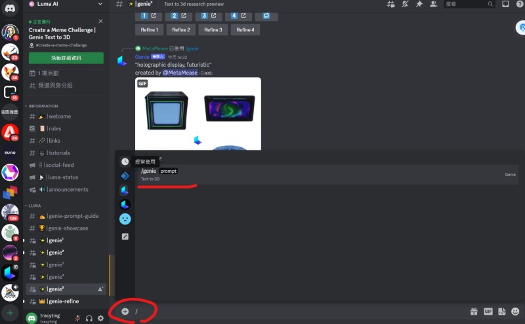Click the @MetaMease mention

tap(180, 73)
